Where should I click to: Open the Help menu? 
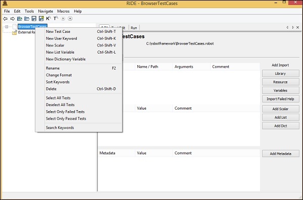pyautogui.click(x=78, y=11)
